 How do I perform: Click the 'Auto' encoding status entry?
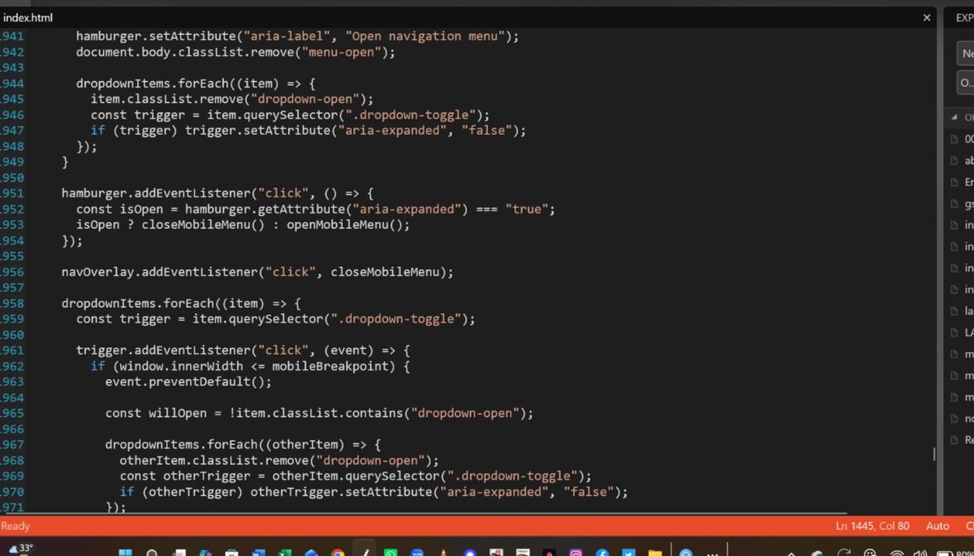937,526
